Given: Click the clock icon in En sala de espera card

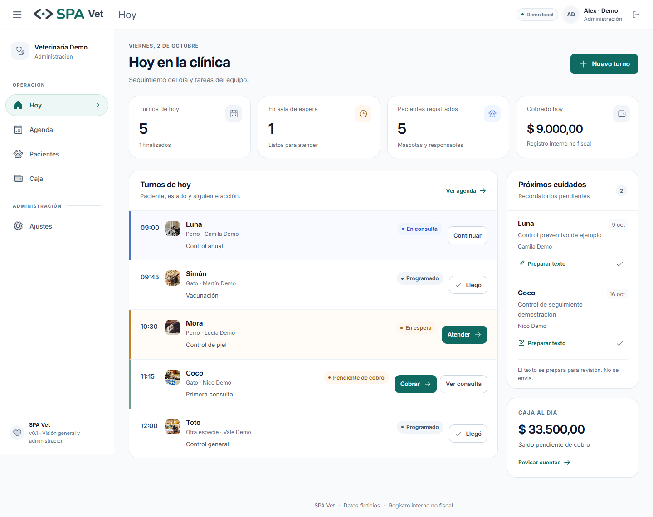Looking at the screenshot, I should 363,114.
